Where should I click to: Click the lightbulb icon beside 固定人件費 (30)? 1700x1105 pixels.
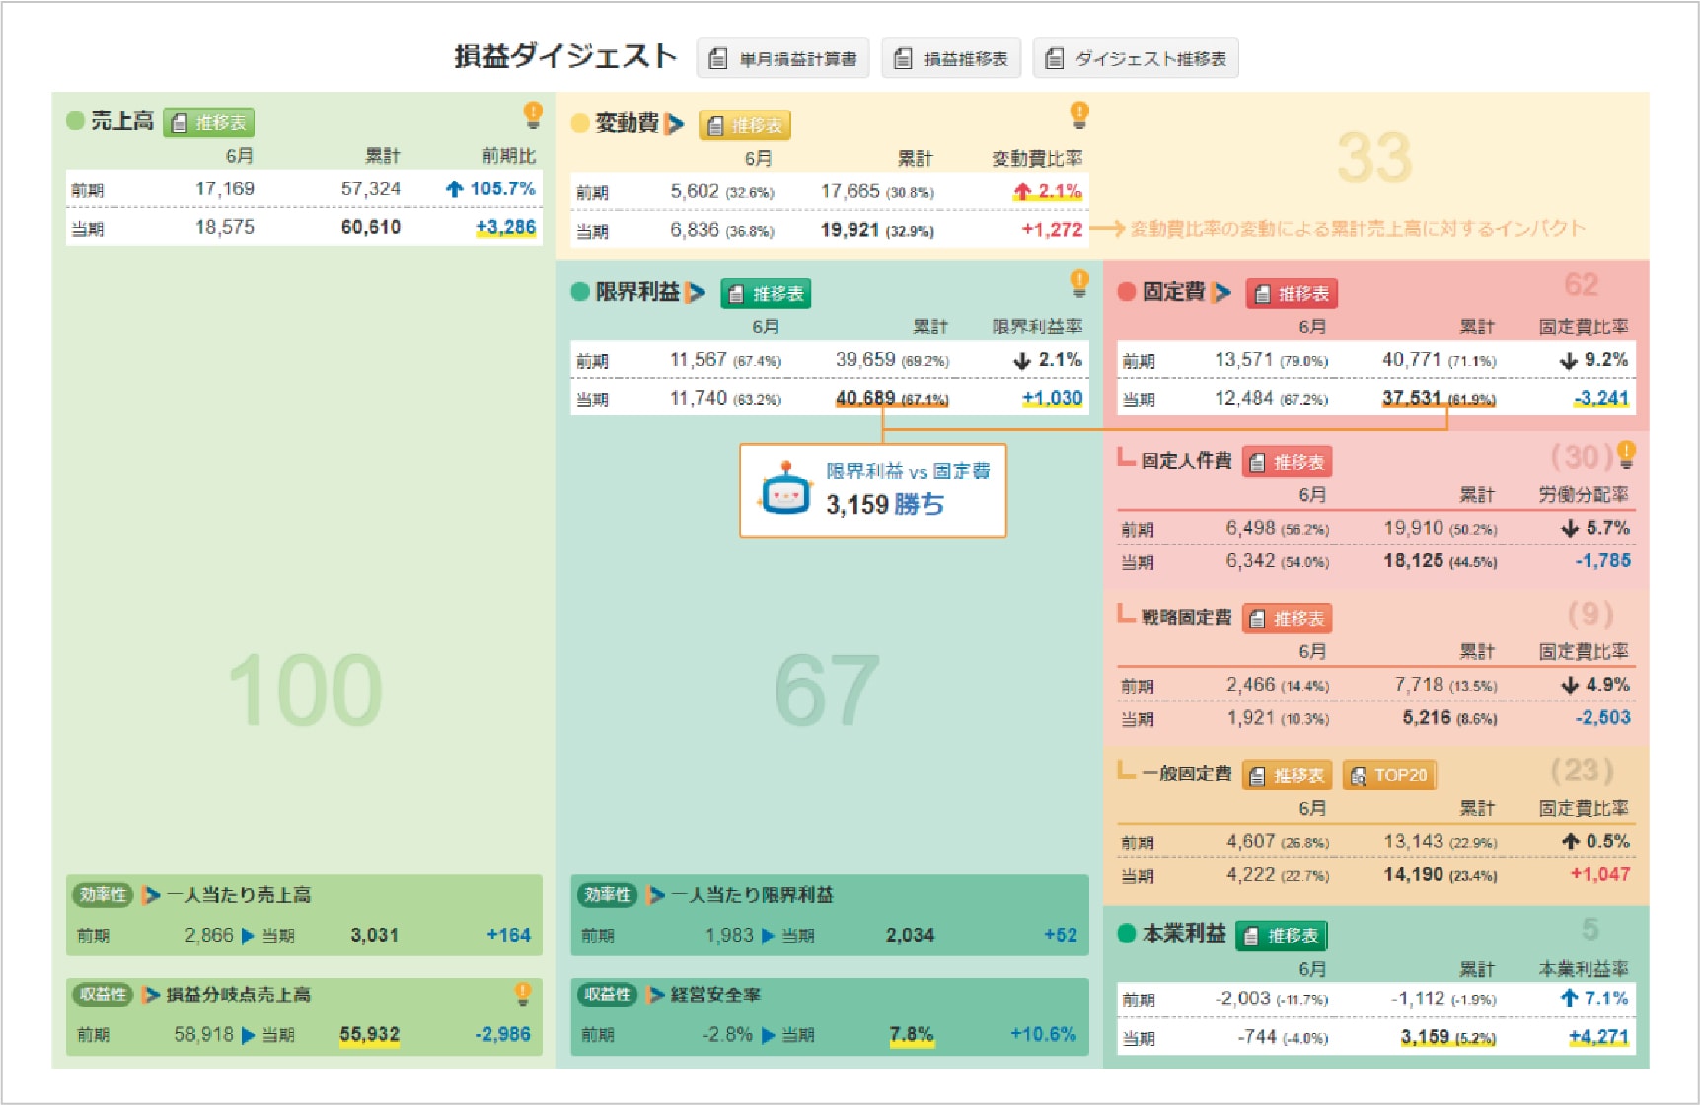[x=1626, y=455]
